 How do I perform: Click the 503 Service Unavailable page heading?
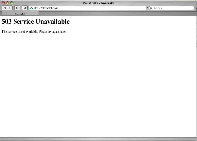36,21
